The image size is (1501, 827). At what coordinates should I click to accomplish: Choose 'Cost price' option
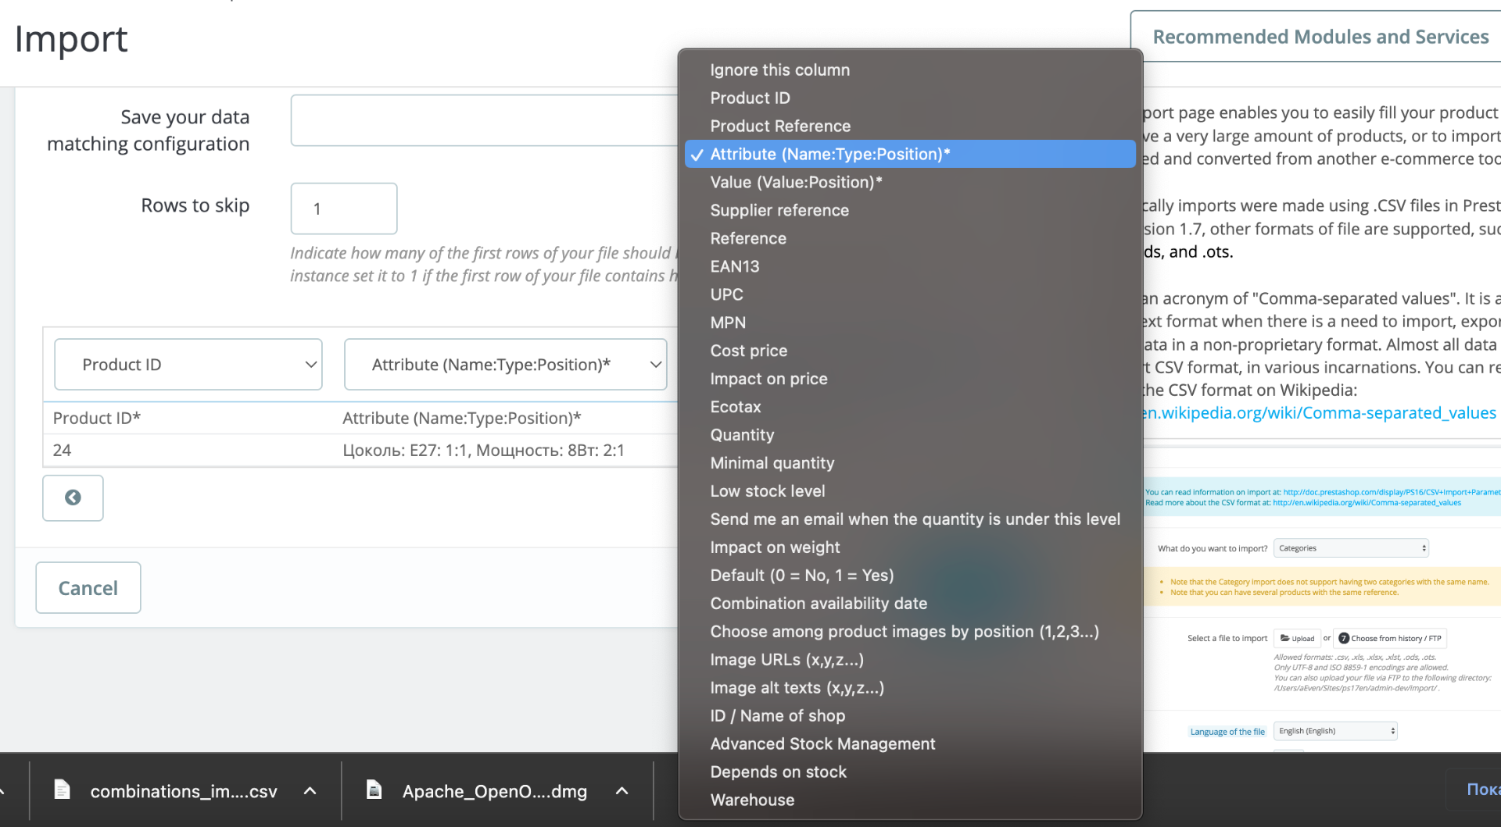tap(910, 351)
